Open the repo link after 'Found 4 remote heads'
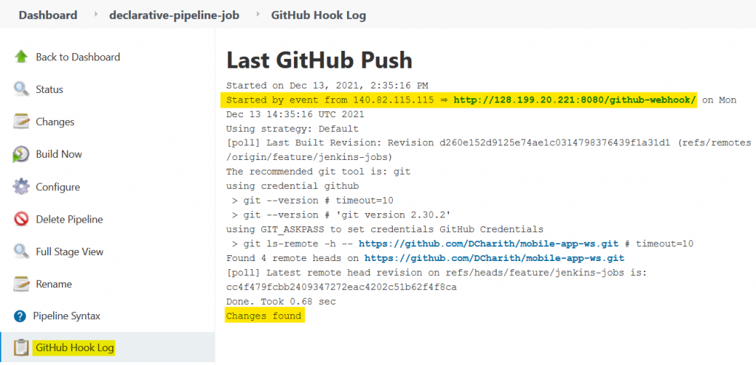This screenshot has width=756, height=365. click(494, 258)
